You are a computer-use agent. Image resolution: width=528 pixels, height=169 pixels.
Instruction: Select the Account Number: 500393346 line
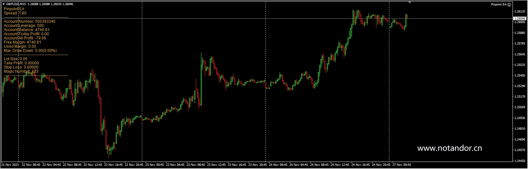click(x=30, y=21)
